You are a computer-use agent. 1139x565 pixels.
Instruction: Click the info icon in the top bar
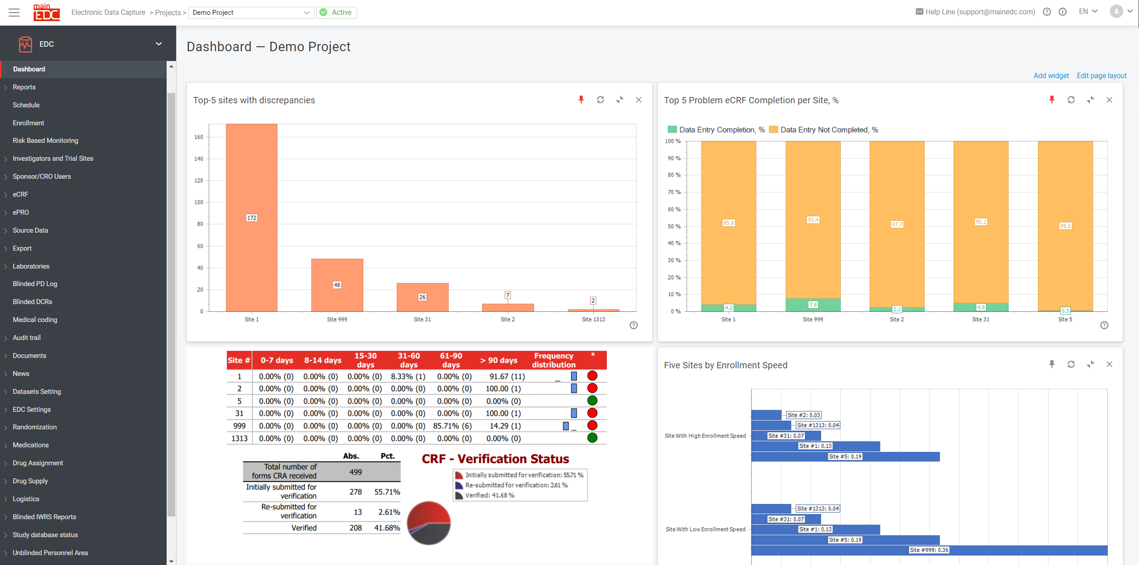coord(1062,12)
